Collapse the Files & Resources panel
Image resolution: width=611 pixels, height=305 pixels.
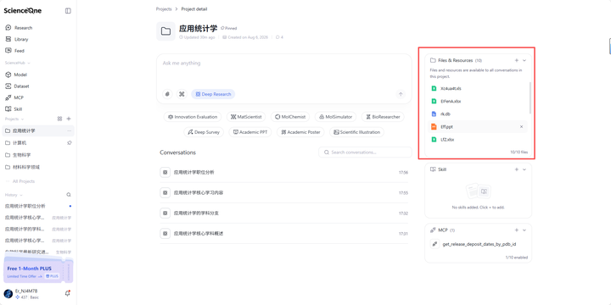coord(524,60)
